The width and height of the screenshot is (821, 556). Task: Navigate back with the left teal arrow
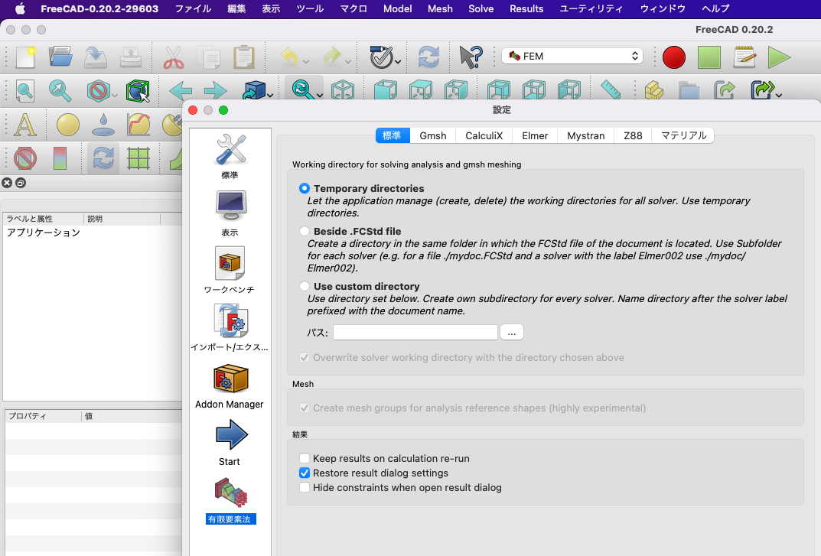pyautogui.click(x=181, y=90)
